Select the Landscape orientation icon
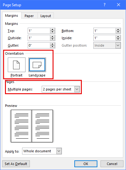126x170 pixels. pos(37,65)
